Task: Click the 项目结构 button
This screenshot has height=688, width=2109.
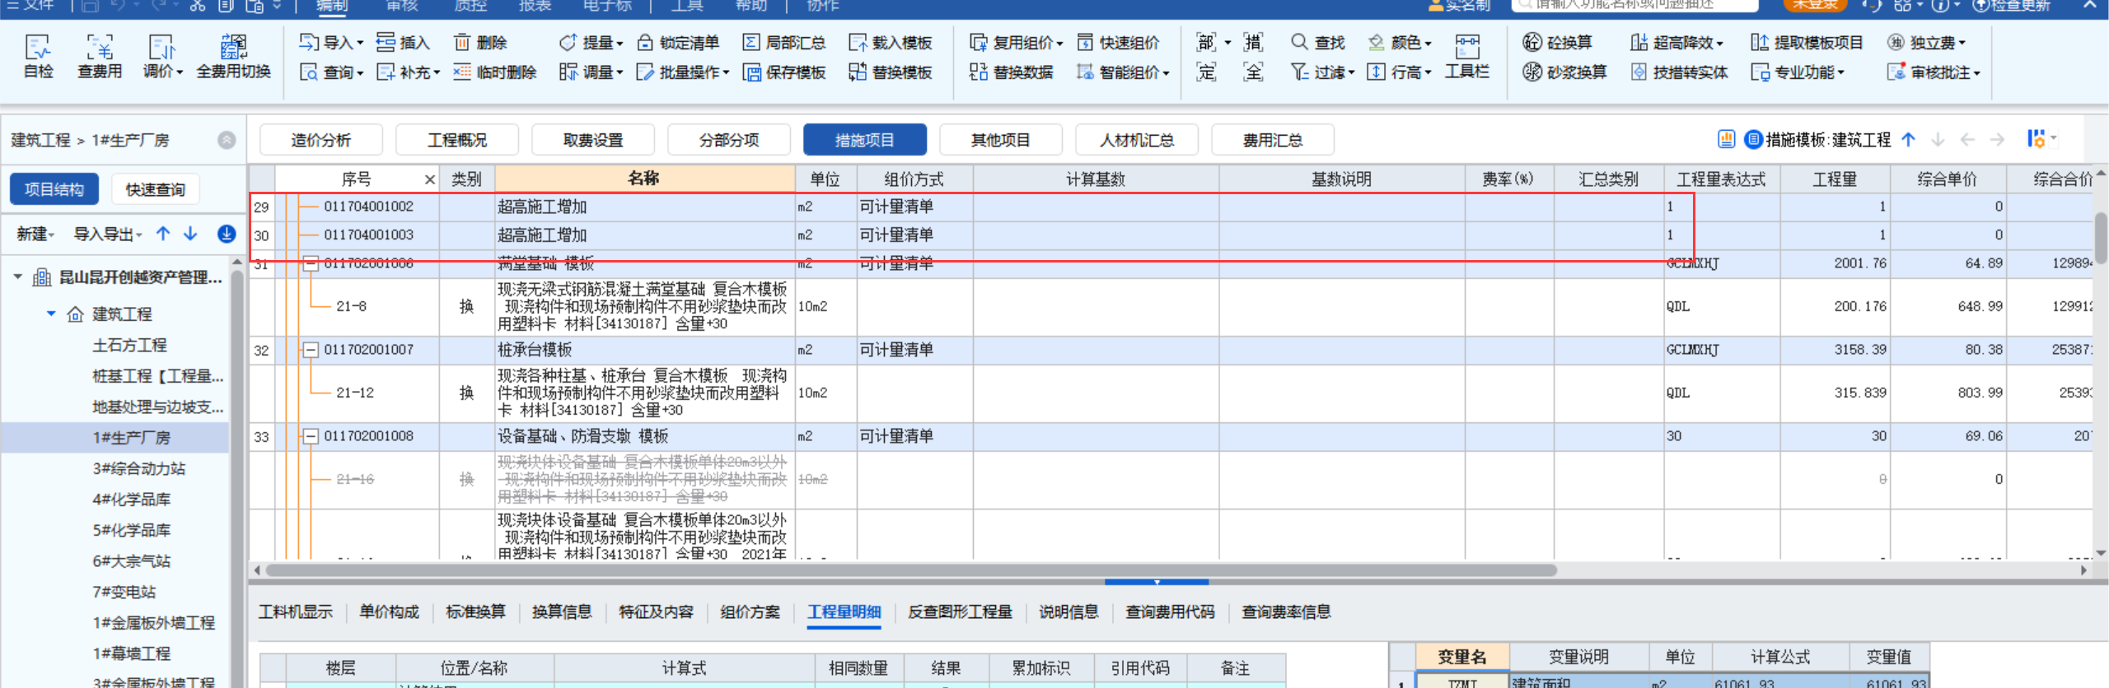Action: click(x=54, y=189)
